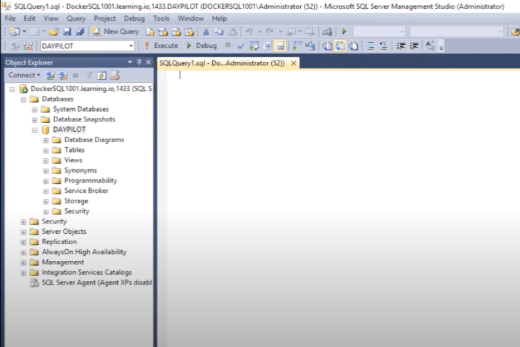Open the View menu

(x=51, y=18)
